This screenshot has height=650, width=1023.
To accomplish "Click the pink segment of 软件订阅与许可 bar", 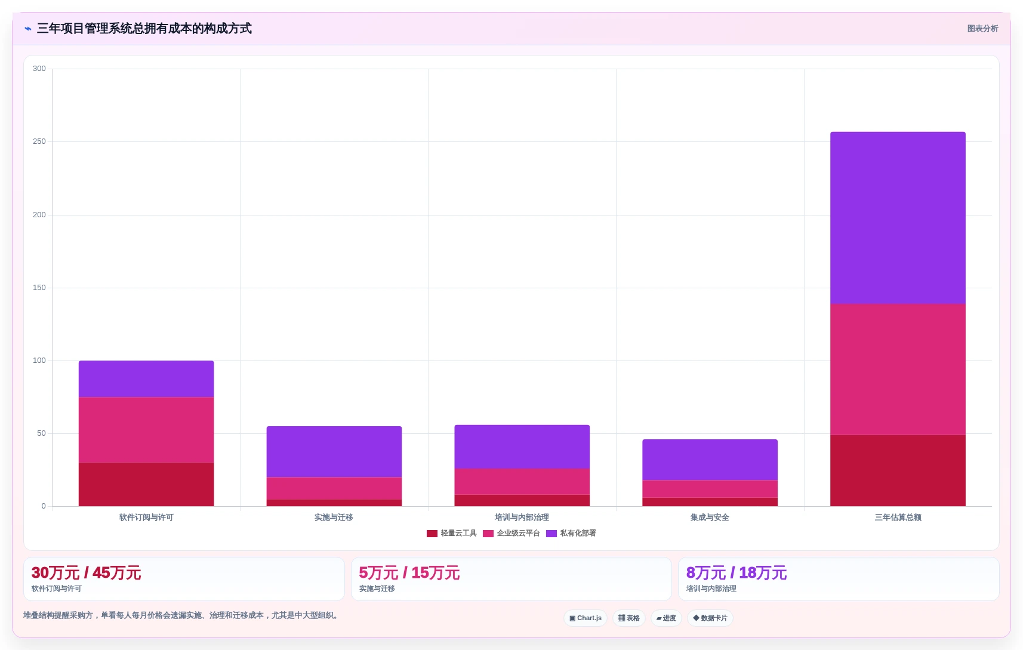I will click(x=146, y=430).
